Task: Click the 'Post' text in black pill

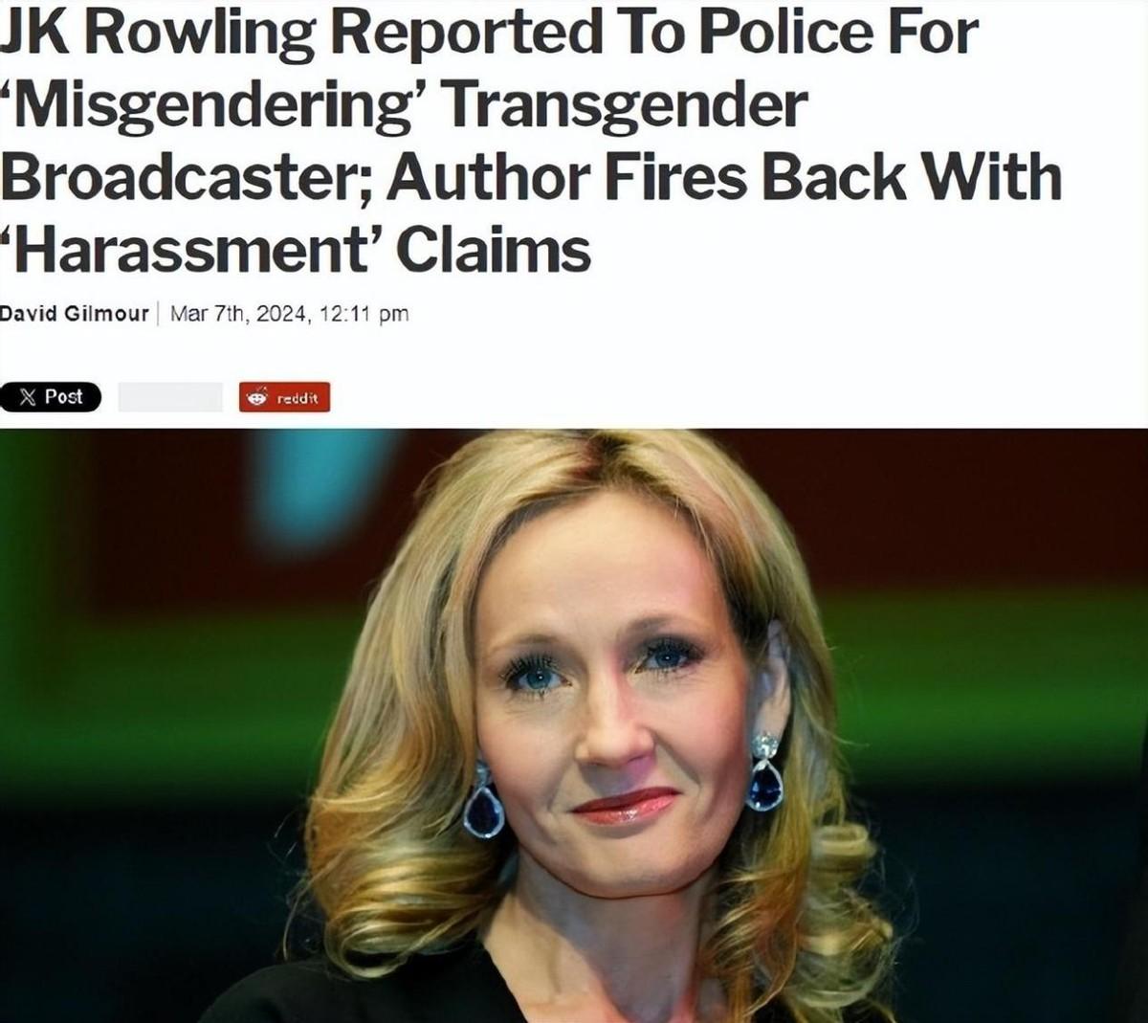Action: pyautogui.click(x=63, y=396)
